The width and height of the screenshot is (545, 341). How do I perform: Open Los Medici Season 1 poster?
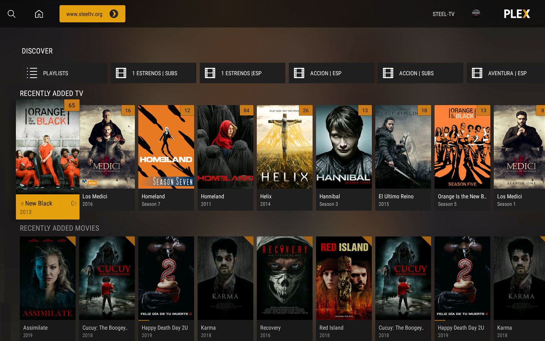(x=520, y=147)
